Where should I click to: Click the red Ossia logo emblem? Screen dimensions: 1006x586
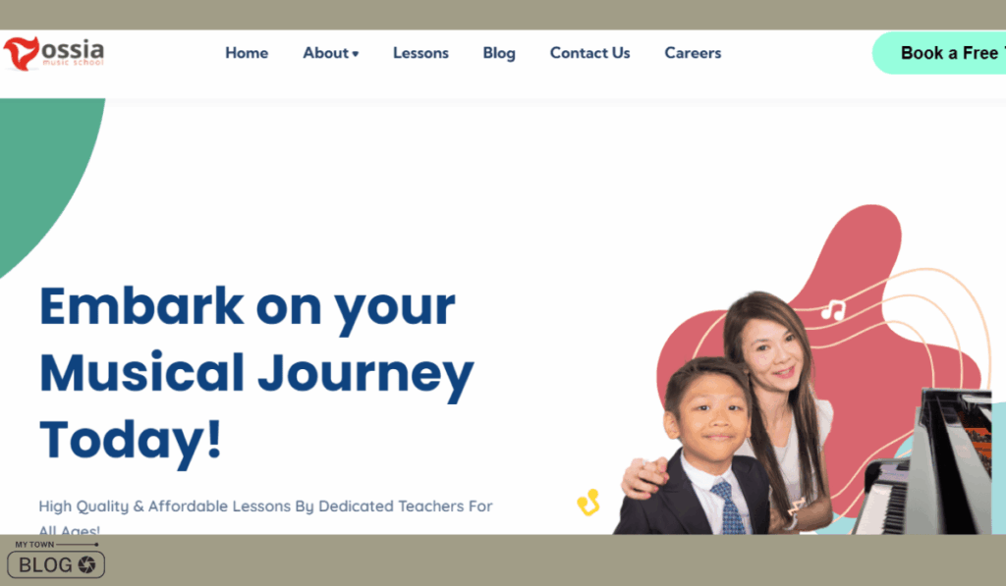22,53
